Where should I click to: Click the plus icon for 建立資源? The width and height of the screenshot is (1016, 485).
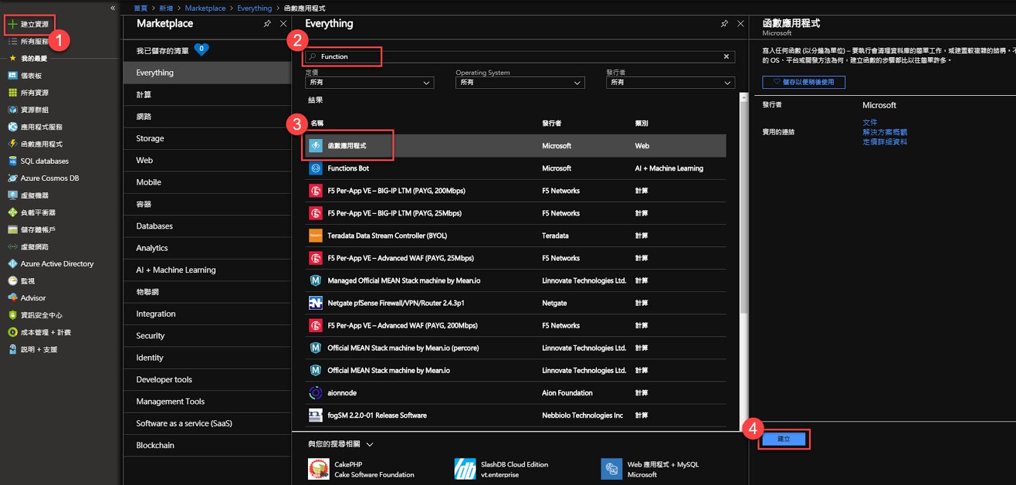click(12, 24)
